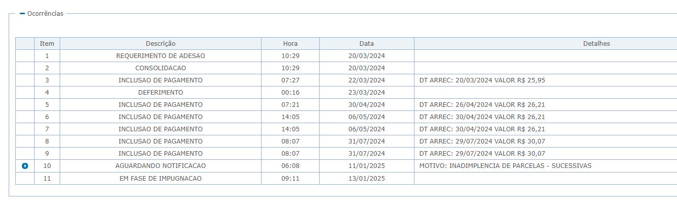
Task: Click the Hora column header
Action: [x=291, y=44]
